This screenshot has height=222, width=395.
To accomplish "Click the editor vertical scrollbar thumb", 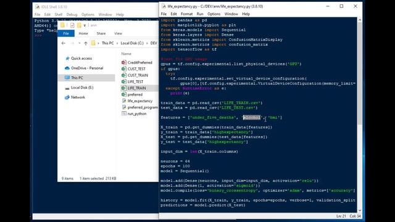I will (x=360, y=73).
